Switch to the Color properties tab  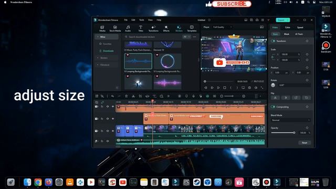287,27
